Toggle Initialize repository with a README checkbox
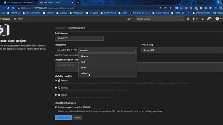The height and width of the screenshot is (125, 223). tap(56, 107)
